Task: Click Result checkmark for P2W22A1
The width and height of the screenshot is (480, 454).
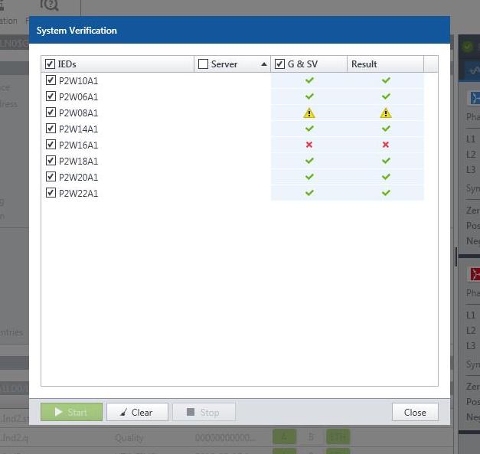Action: (x=386, y=193)
